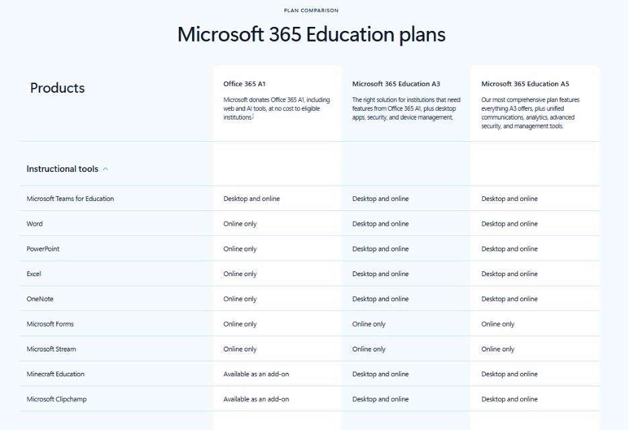This screenshot has height=430, width=629.
Task: Click the 'Products' heading
Action: pos(57,88)
